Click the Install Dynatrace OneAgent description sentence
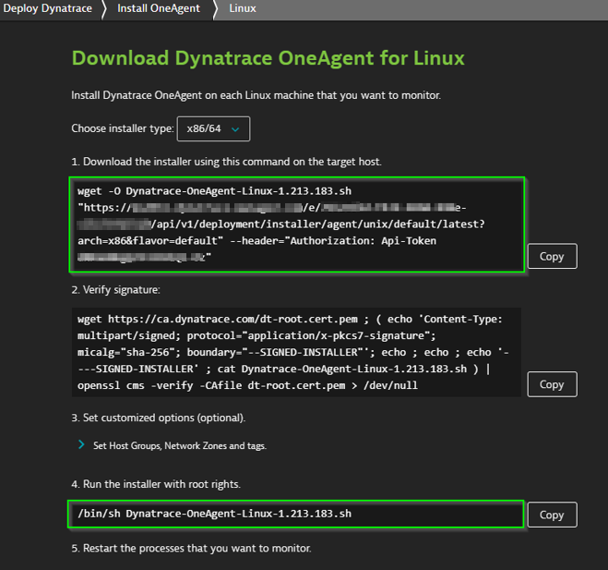This screenshot has height=570, width=608. (x=255, y=95)
